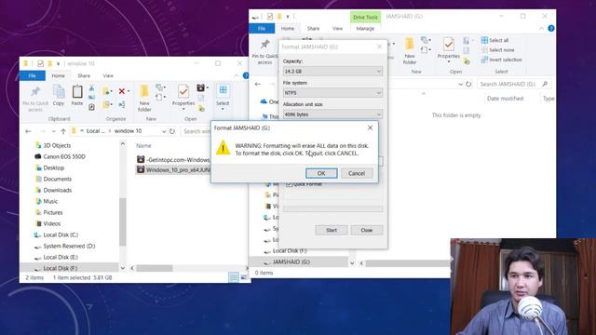Refresh window 10 folder view
This screenshot has height=335, width=596.
172,131
